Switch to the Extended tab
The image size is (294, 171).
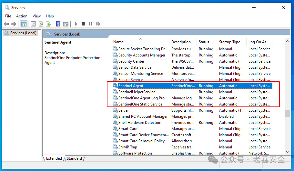pyautogui.click(x=54, y=158)
